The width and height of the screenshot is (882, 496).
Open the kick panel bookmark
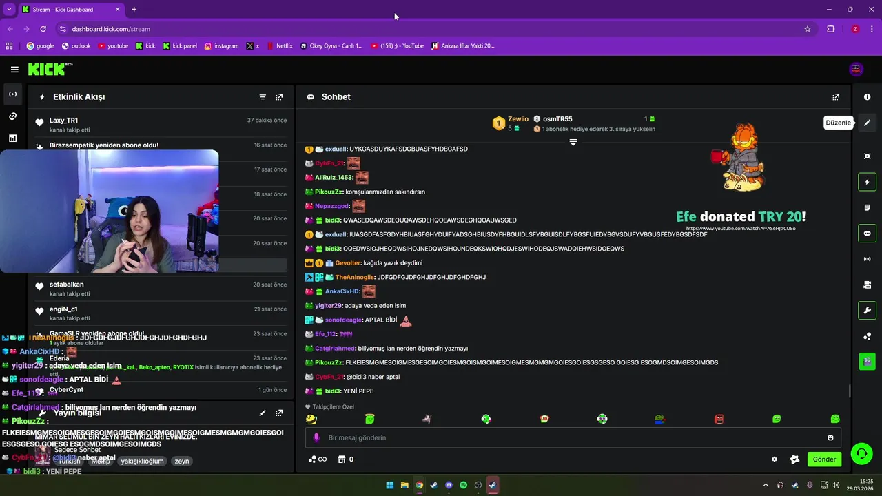pyautogui.click(x=180, y=46)
